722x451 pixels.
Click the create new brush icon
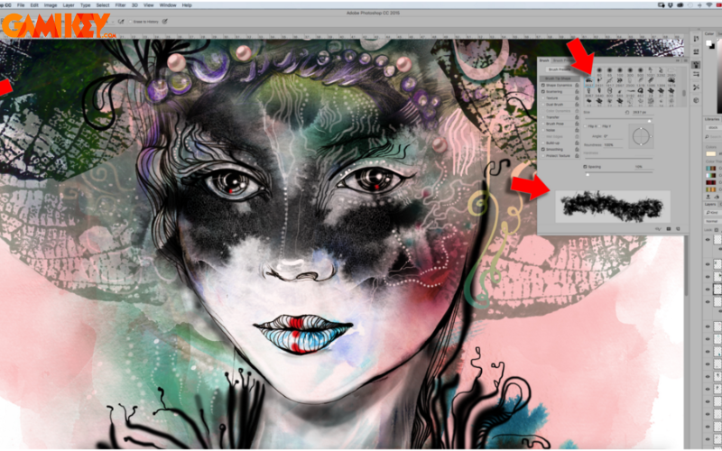click(x=678, y=229)
